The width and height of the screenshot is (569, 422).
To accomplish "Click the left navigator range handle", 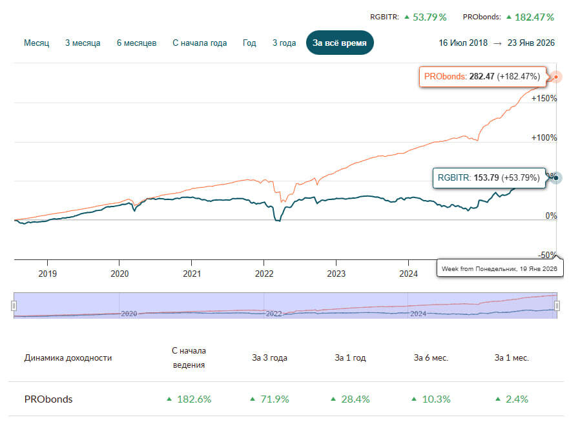I will click(14, 305).
